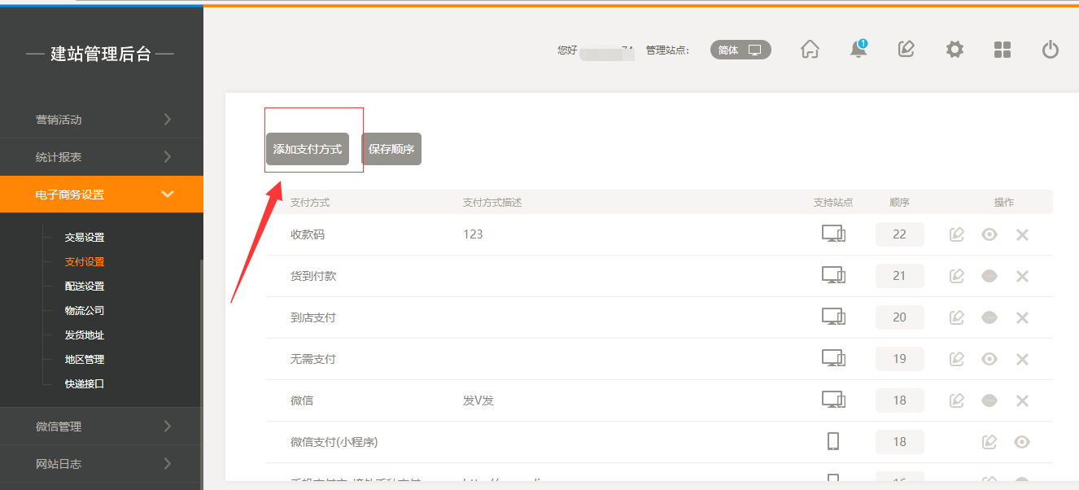1079x490 pixels.
Task: Click the order field for 到店支付
Action: (x=899, y=317)
